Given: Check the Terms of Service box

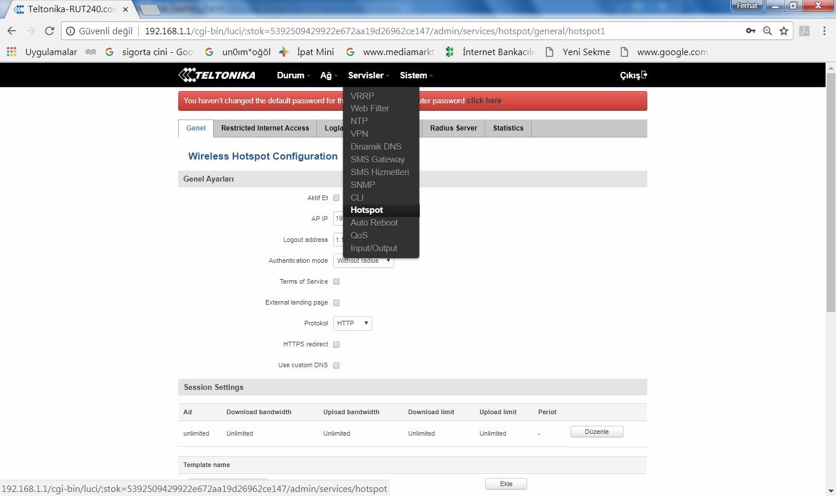Looking at the screenshot, I should point(336,281).
